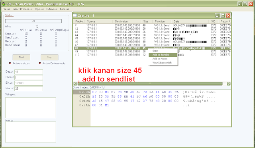The height and width of the screenshot is (148, 255).
Task: Click the Stop button
Action: (x=49, y=57)
